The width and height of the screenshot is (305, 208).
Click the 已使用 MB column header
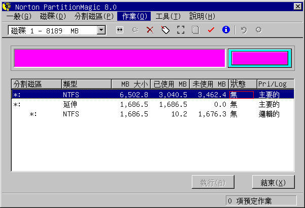pyautogui.click(x=170, y=84)
